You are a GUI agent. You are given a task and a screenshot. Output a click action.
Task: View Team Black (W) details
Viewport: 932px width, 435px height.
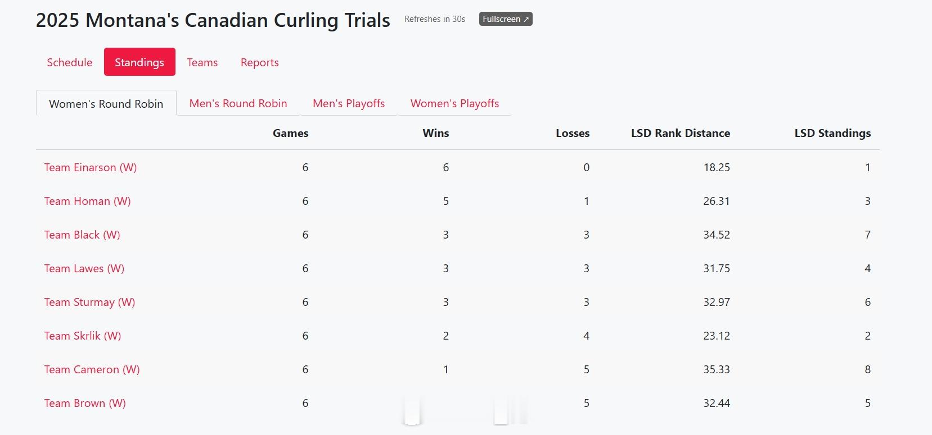point(82,235)
